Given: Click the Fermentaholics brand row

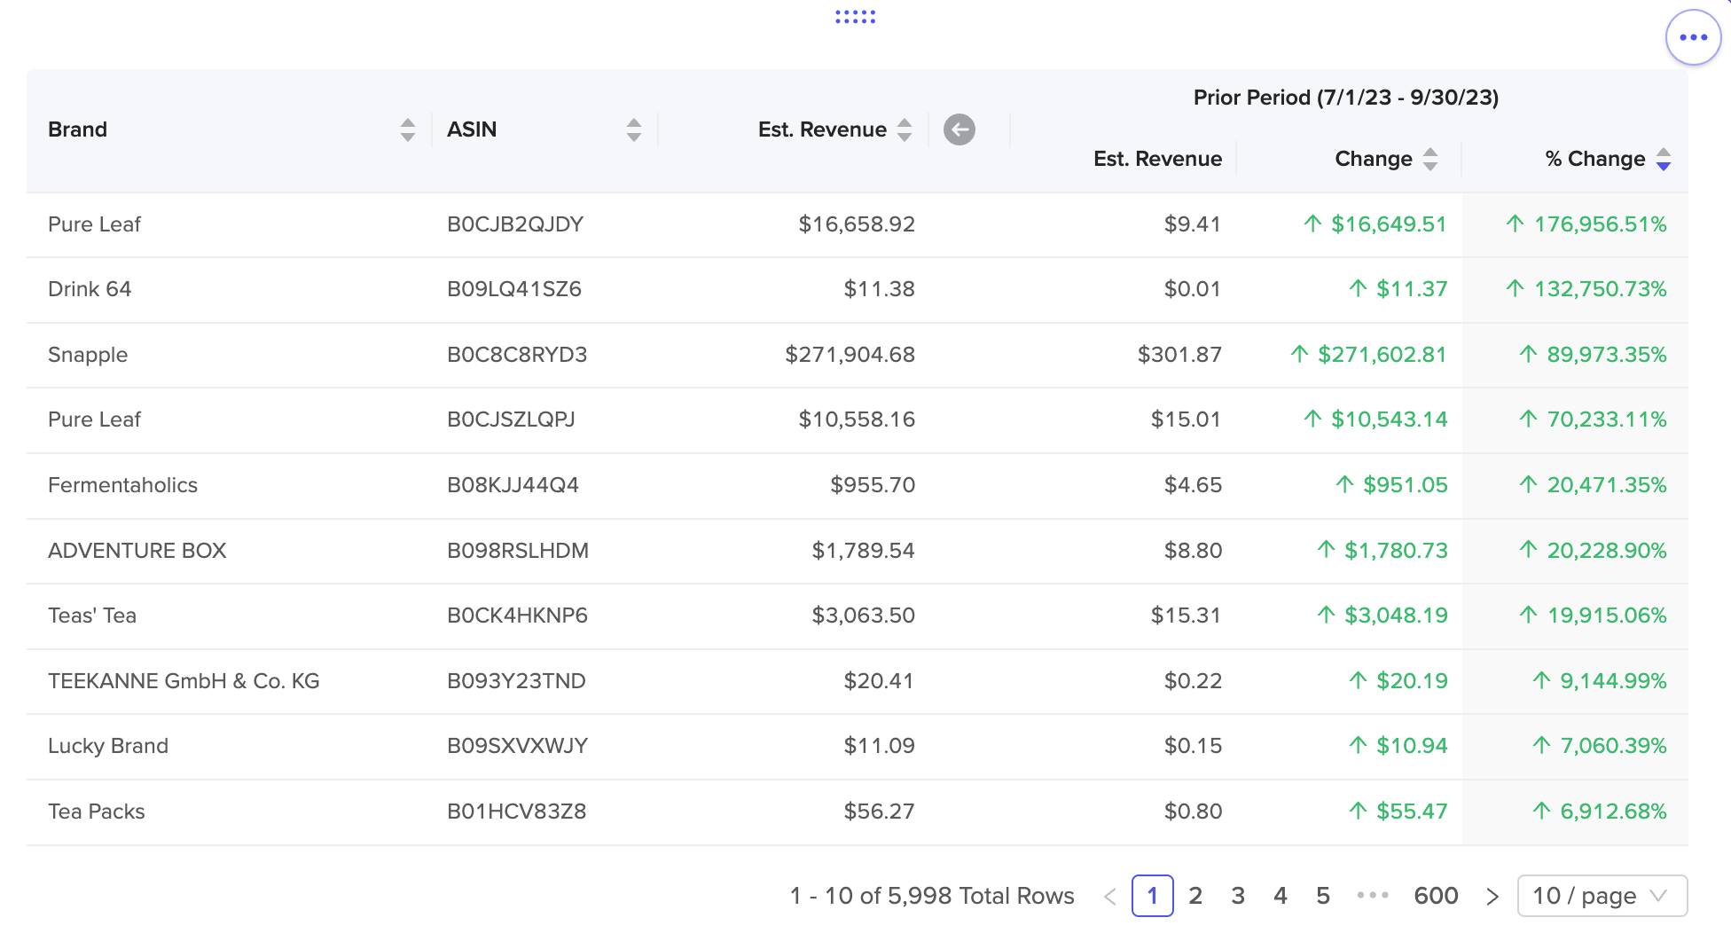Looking at the screenshot, I should [858, 485].
